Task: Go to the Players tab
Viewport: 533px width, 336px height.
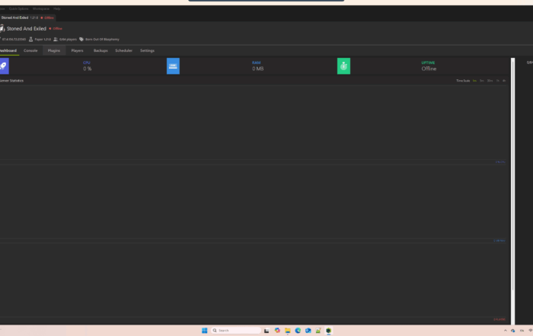Action: (77, 50)
